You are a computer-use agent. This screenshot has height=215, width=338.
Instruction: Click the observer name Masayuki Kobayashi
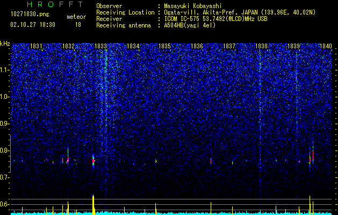click(x=192, y=6)
